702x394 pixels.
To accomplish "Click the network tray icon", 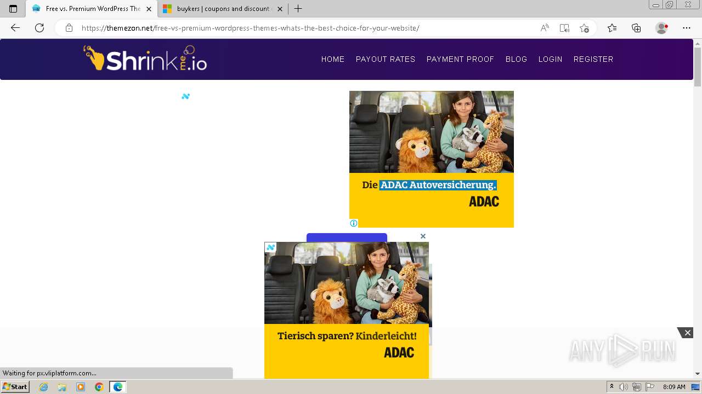I will [x=637, y=387].
